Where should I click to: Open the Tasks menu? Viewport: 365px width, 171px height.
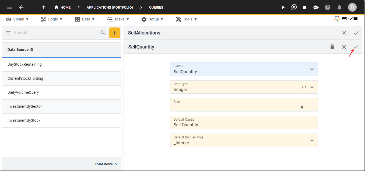click(x=118, y=19)
